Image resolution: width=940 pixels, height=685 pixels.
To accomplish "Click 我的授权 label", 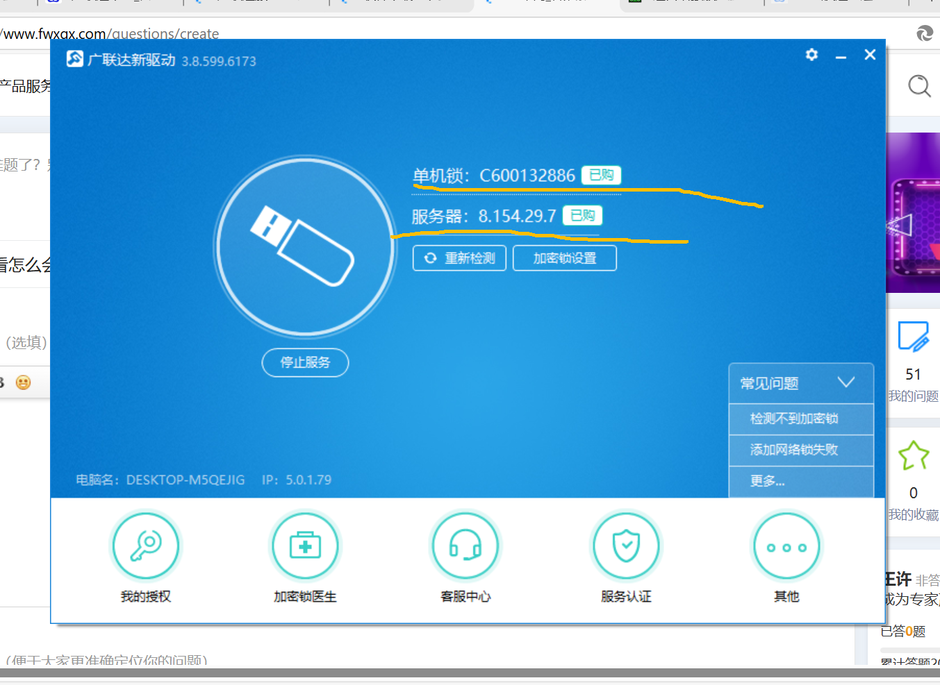I will 146,596.
